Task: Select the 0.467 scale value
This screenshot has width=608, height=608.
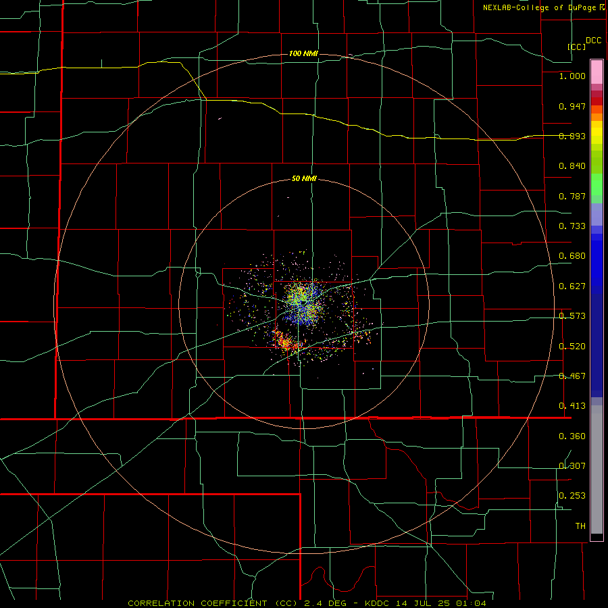Action: pyautogui.click(x=572, y=376)
